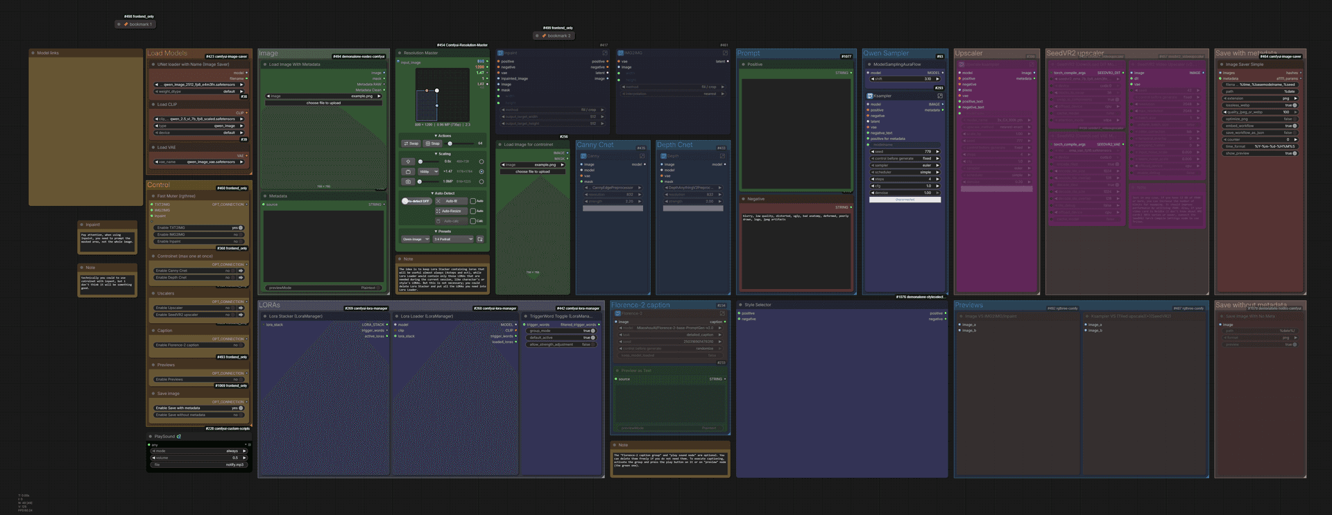The width and height of the screenshot is (1332, 515).
Task: Open the CannyEdgePreprocessor selector
Action: 613,188
